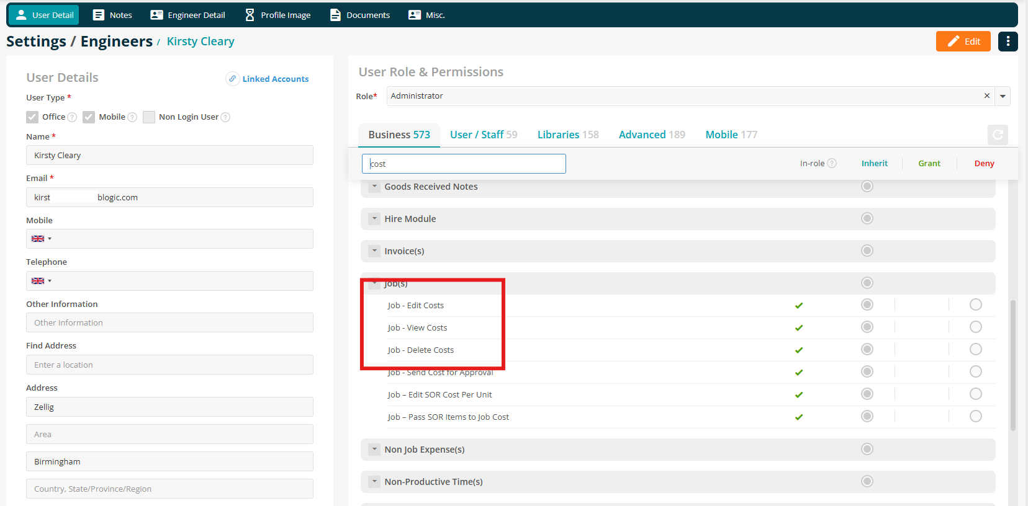
Task: Expand the Non Job Expense(s) group
Action: point(374,449)
